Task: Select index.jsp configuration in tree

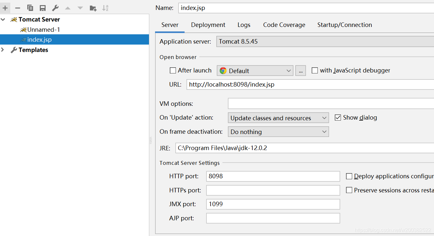Action: (x=39, y=40)
